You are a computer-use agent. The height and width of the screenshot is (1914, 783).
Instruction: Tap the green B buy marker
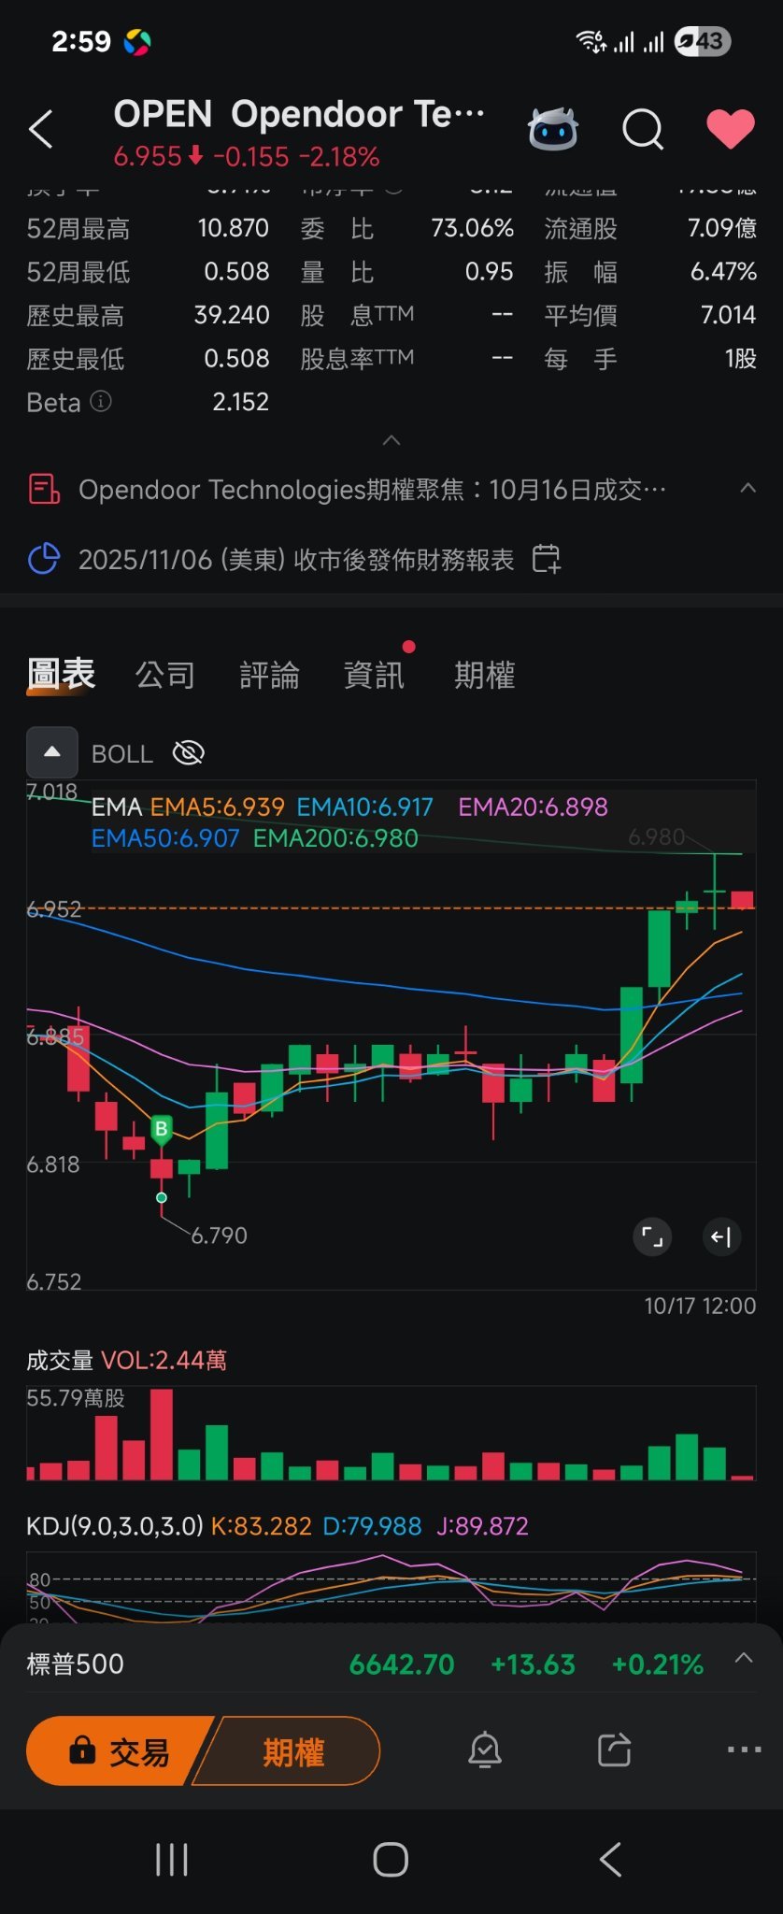click(x=162, y=1129)
